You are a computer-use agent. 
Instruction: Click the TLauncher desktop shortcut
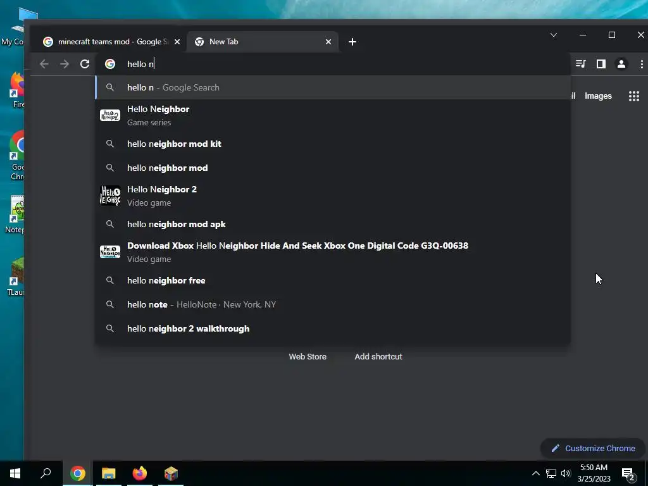pos(16,277)
